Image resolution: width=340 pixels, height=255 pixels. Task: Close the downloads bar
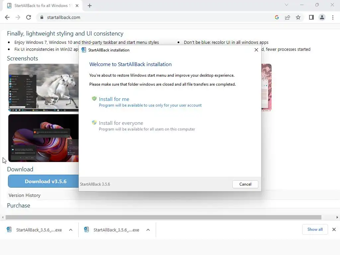(x=334, y=229)
